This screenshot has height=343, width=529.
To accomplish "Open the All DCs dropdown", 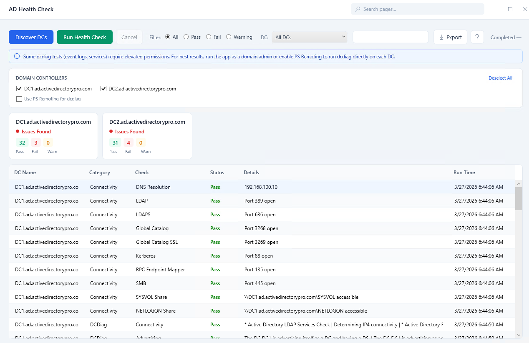I will coord(310,37).
